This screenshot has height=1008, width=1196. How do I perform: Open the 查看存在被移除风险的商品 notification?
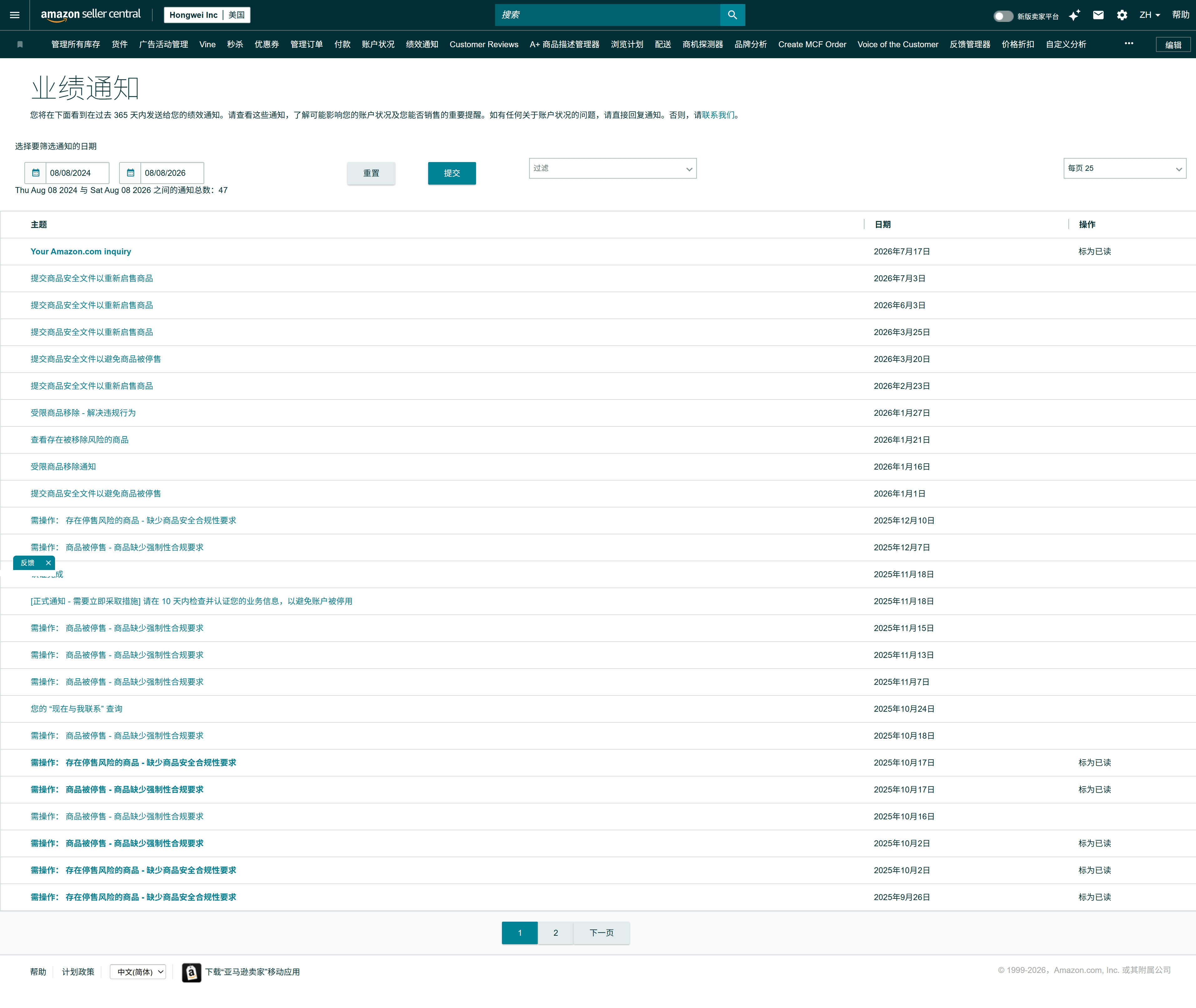(x=79, y=440)
